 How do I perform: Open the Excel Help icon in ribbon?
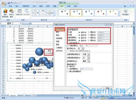[x=125, y=6]
